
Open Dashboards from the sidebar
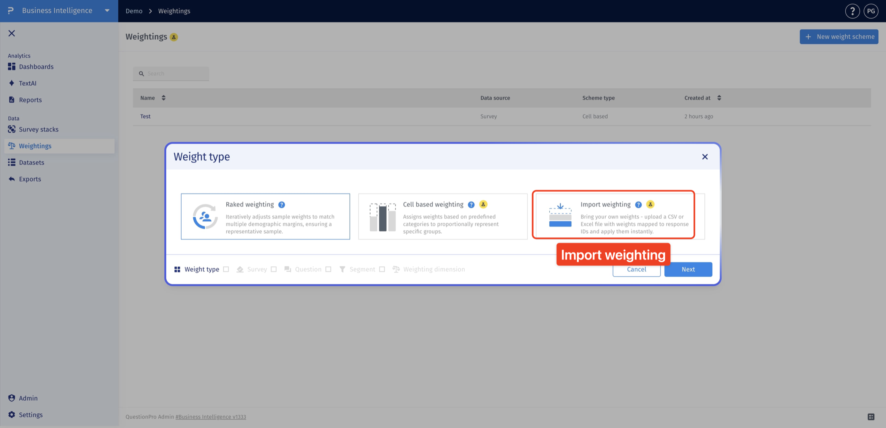tap(36, 67)
